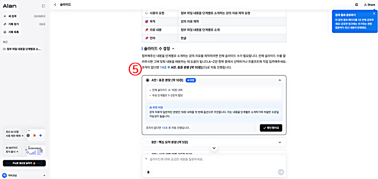
Task: Confirm with the 확인했어요 button
Action: 271,128
